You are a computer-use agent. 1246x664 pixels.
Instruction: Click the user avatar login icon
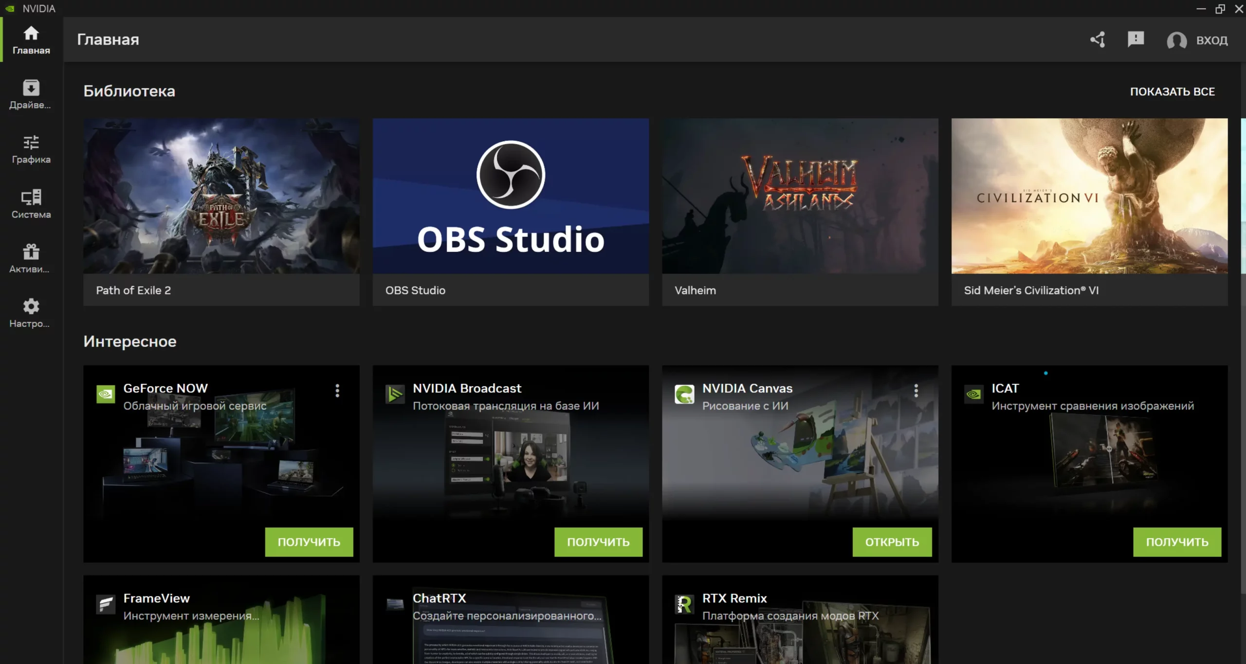tap(1176, 40)
